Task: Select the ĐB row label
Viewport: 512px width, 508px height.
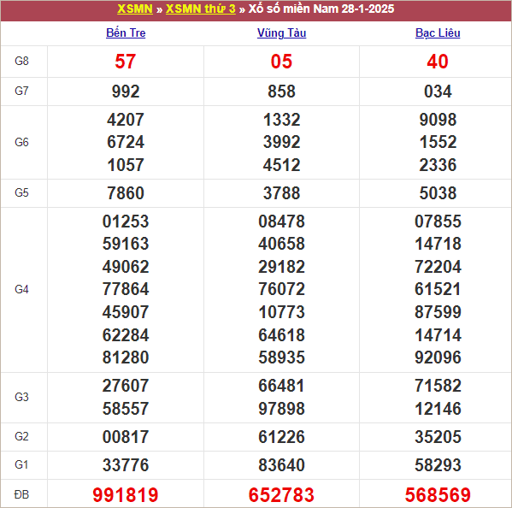Action: tap(21, 494)
